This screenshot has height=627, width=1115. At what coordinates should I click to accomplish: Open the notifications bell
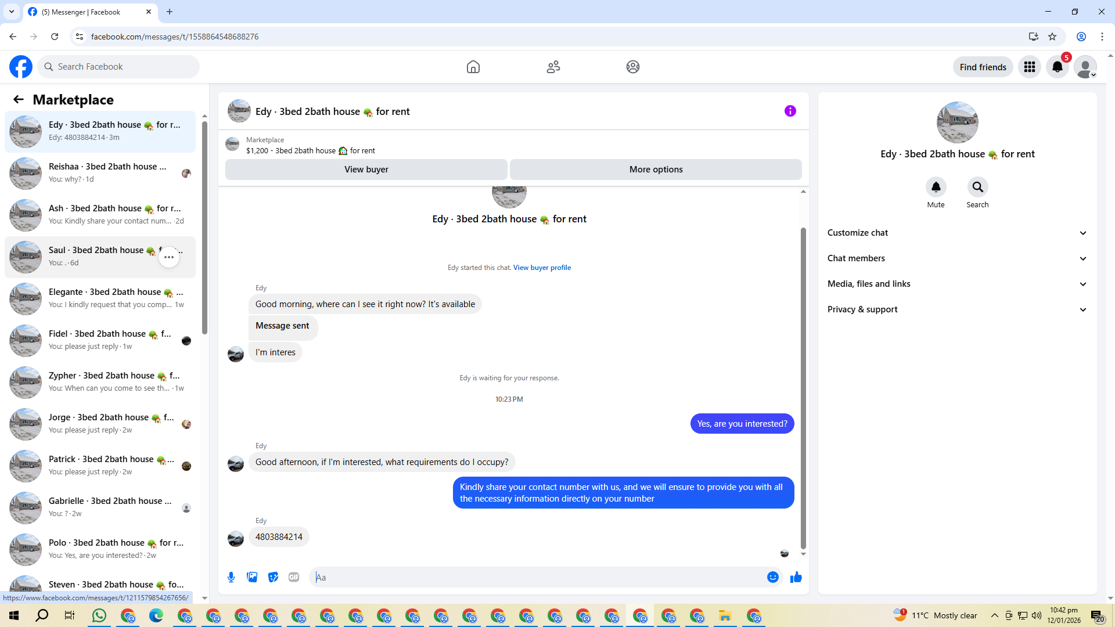1057,67
